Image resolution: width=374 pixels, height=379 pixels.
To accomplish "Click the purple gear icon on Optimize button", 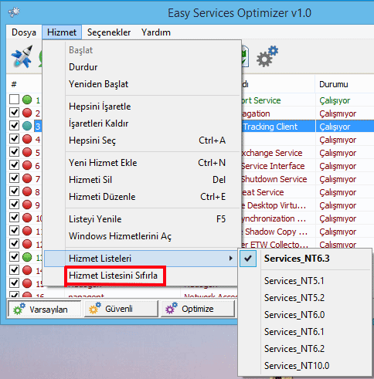I will point(172,308).
